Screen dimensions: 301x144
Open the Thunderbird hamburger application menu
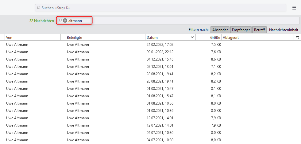[x=294, y=8]
